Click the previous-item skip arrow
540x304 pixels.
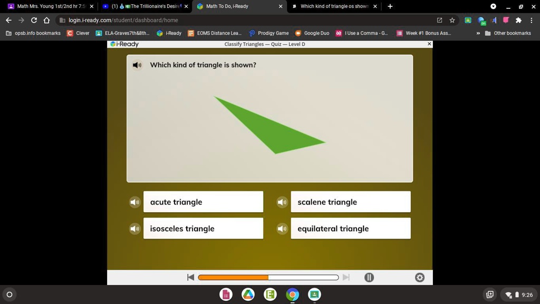190,277
